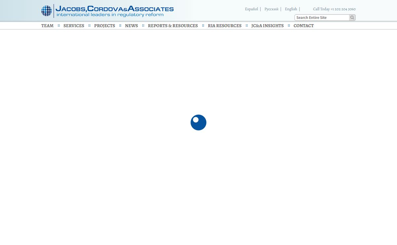Click the search magnifier icon
Viewport: 397px width, 245px height.
pos(352,18)
